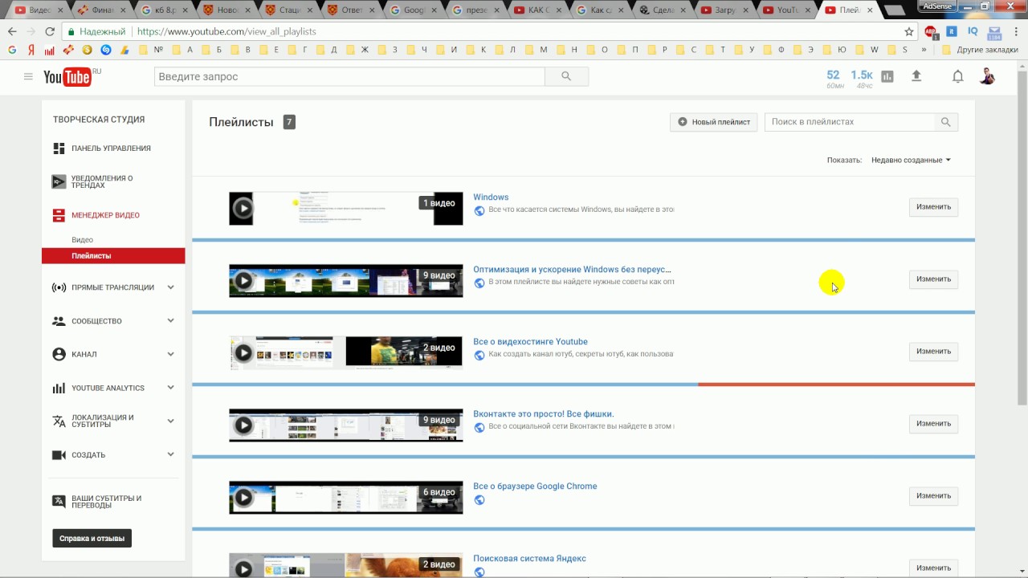Open the IQ browser extension
The image size is (1028, 578).
[x=973, y=31]
